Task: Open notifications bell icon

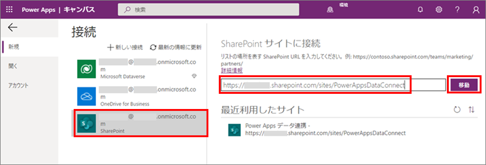Action: (421, 10)
